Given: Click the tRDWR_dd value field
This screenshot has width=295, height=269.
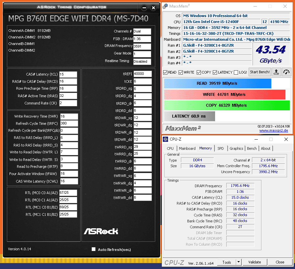Looking at the screenshot, I should pyautogui.click(x=143, y=140).
